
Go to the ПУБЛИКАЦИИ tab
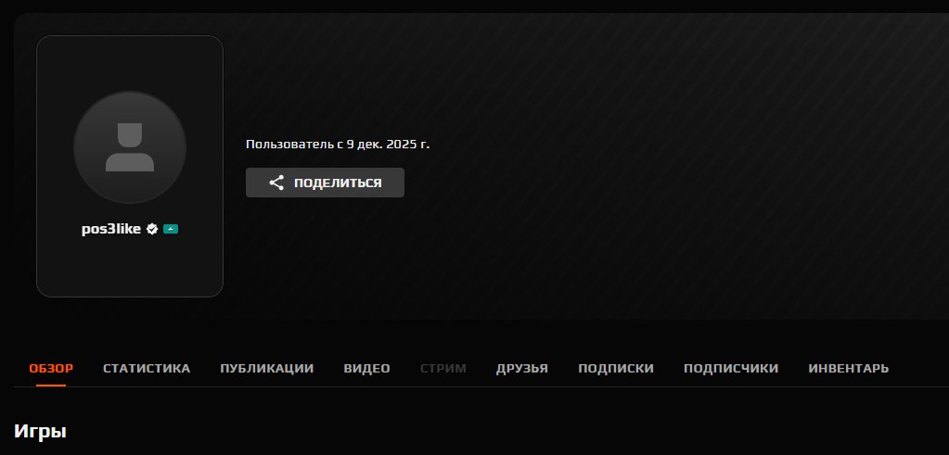pos(266,369)
